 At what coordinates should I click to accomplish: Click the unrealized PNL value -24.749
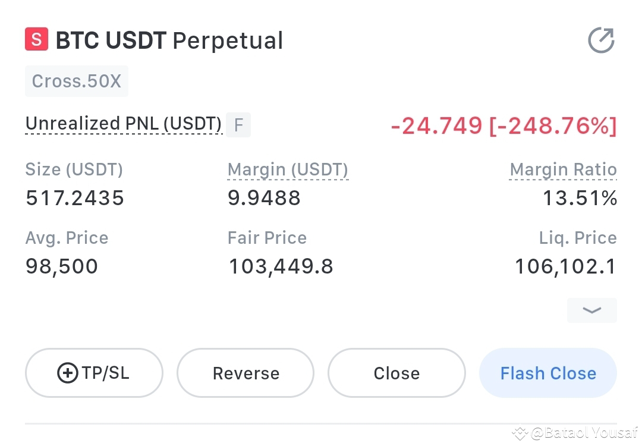pos(436,125)
